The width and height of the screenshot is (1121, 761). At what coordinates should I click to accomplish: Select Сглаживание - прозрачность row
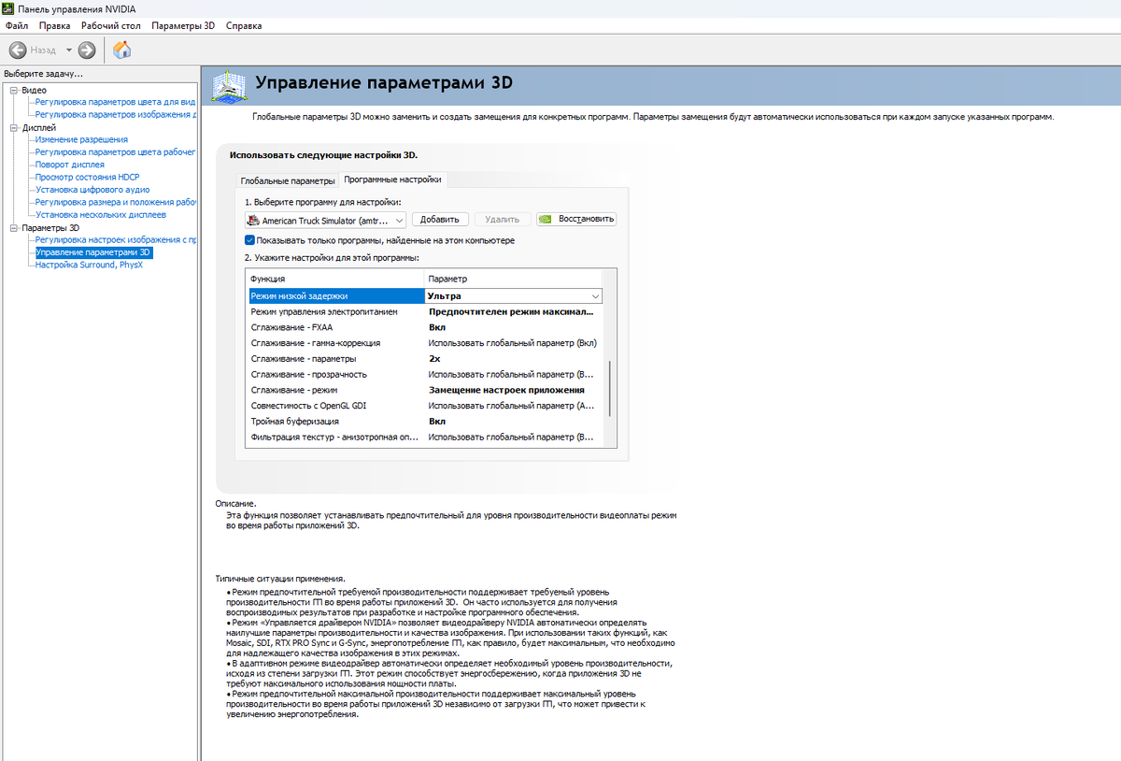(x=425, y=374)
